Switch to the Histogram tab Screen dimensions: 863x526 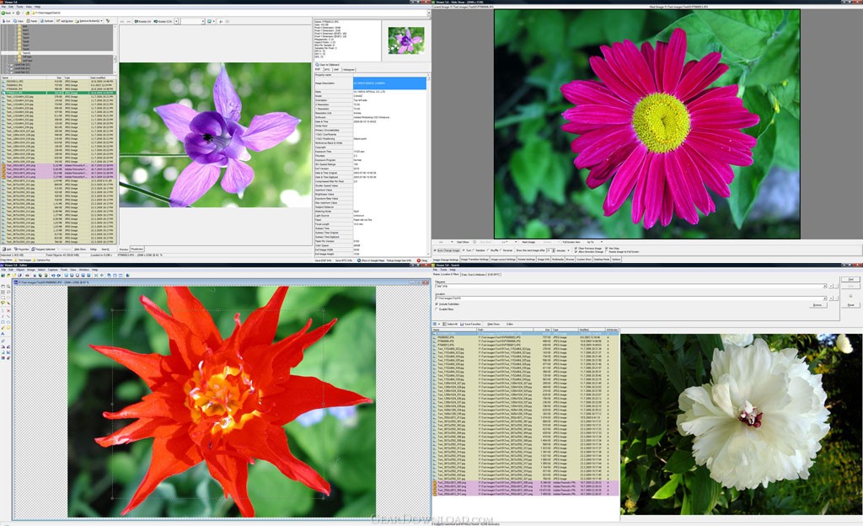349,70
